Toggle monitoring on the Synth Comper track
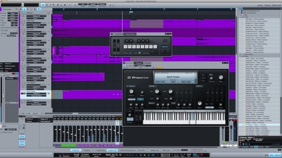 pos(25,93)
